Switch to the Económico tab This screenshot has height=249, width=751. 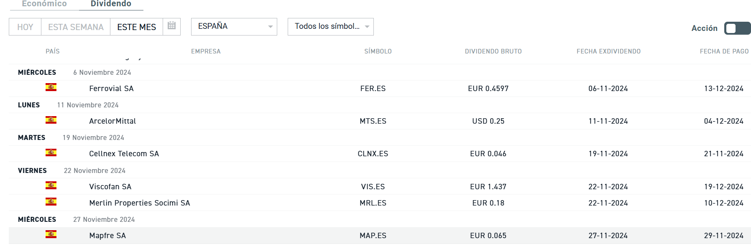click(x=44, y=4)
